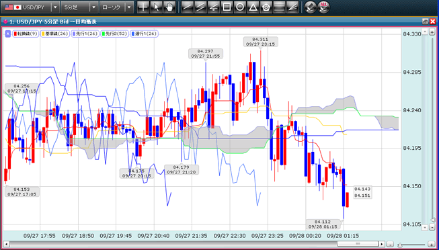Click the price scale plus button
The width and height of the screenshot is (439, 250).
point(432,32)
